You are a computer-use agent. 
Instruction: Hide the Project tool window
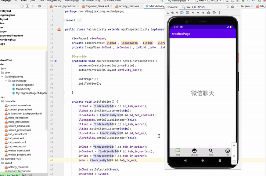coord(45,6)
